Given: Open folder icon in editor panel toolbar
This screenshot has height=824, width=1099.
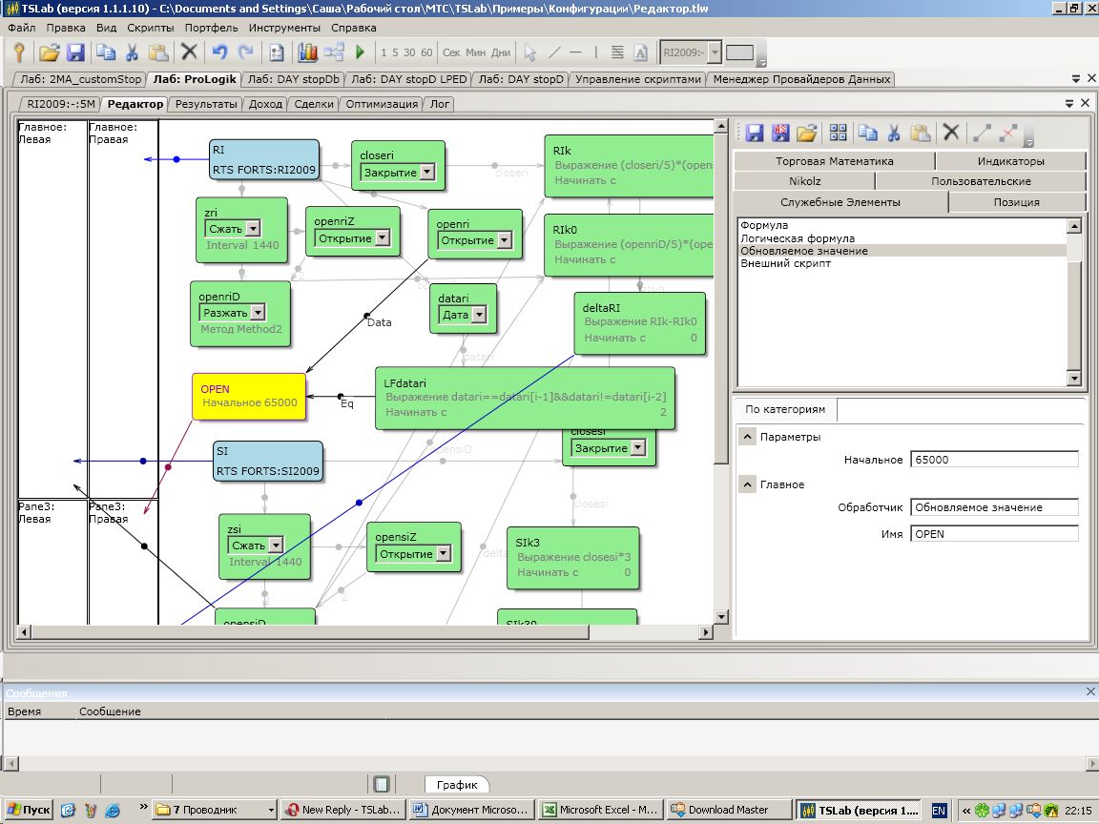Looking at the screenshot, I should (806, 133).
